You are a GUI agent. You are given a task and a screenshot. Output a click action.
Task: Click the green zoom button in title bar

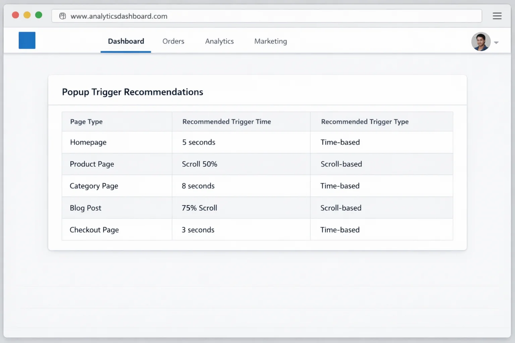pos(39,15)
